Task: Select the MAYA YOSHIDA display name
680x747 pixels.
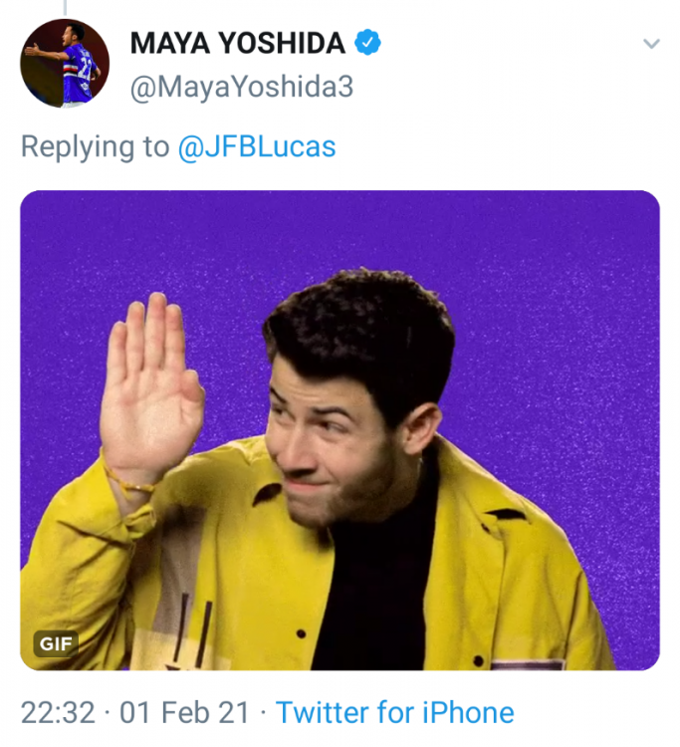Action: pos(238,43)
